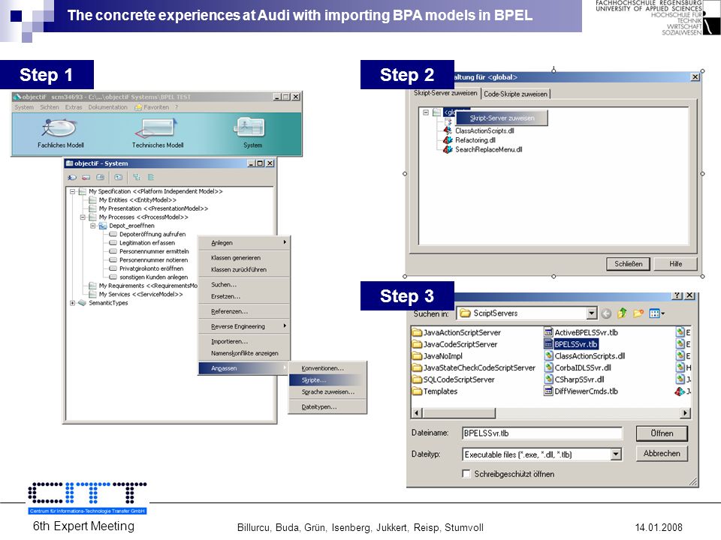The image size is (721, 540).
Task: Open SQLCodeScriptServer folder
Action: [x=454, y=379]
